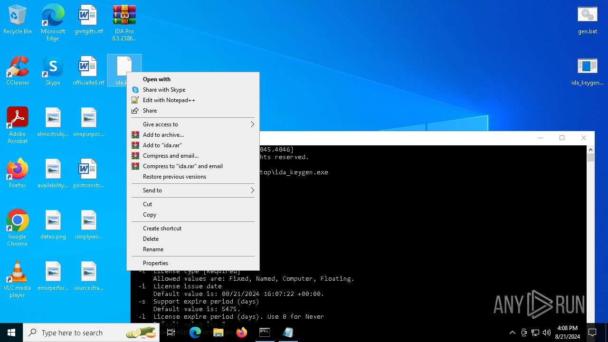This screenshot has height=342, width=608.
Task: Select VLC media player shortcut
Action: pos(18,279)
